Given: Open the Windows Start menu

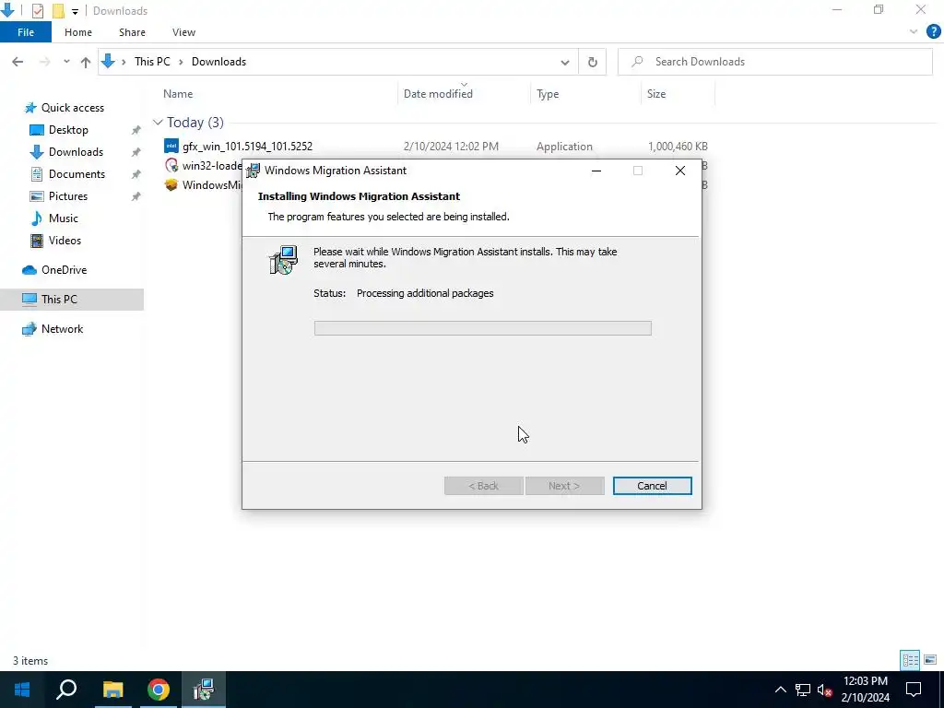Looking at the screenshot, I should click(22, 690).
